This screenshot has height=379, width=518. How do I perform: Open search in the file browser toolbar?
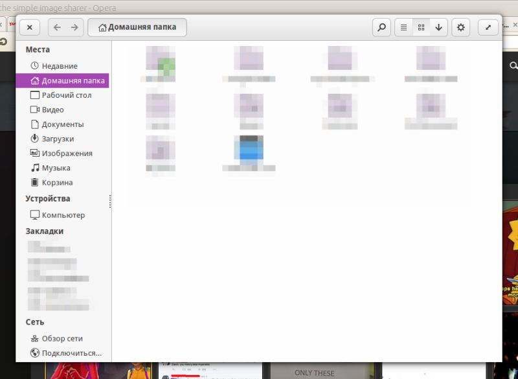(381, 28)
